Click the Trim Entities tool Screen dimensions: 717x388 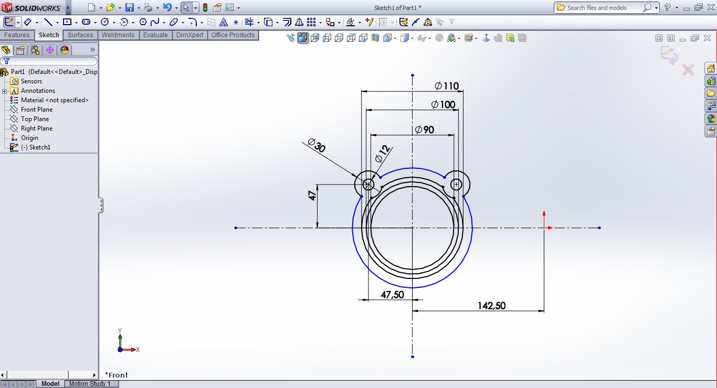point(249,22)
